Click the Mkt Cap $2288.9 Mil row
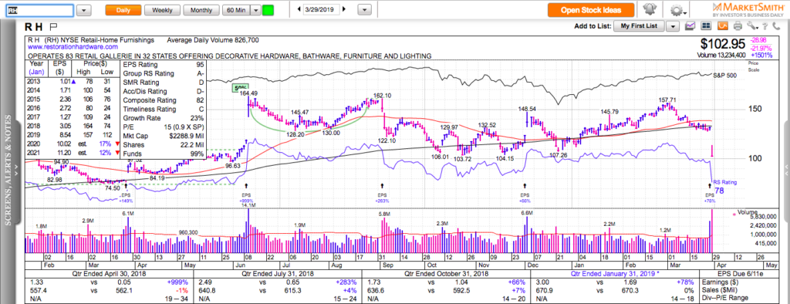The height and width of the screenshot is (304, 790). click(164, 136)
